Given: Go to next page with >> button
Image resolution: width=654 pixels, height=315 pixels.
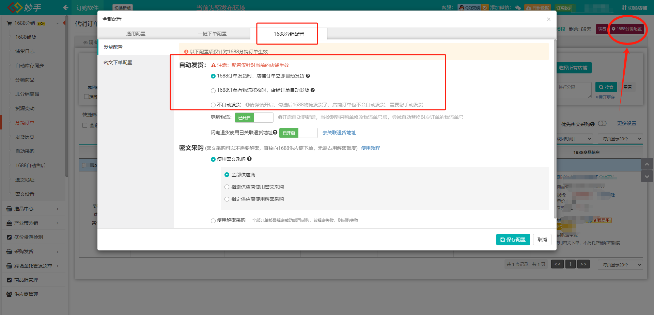Looking at the screenshot, I should 583,264.
